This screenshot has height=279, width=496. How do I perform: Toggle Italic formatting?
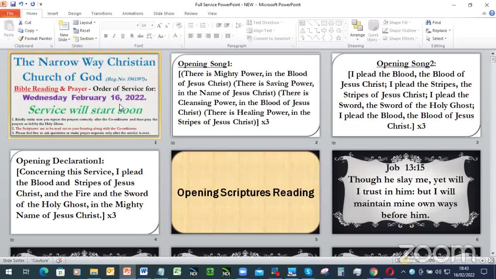(x=114, y=36)
